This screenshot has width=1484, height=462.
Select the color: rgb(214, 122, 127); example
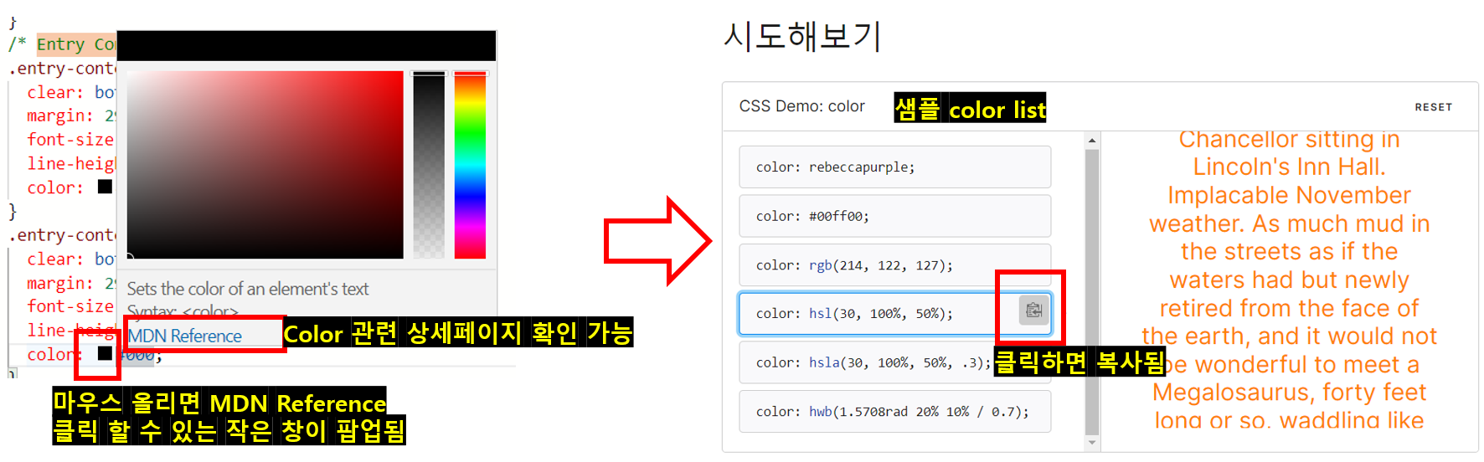[x=894, y=265]
